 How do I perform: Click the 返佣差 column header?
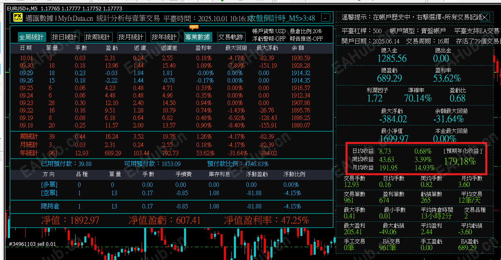(x=169, y=48)
